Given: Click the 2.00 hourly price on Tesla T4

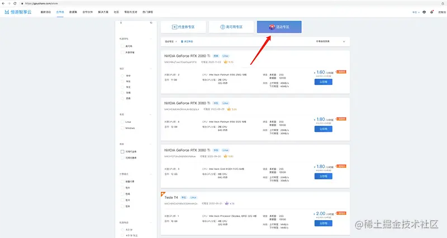Looking at the screenshot, I should tap(321, 213).
